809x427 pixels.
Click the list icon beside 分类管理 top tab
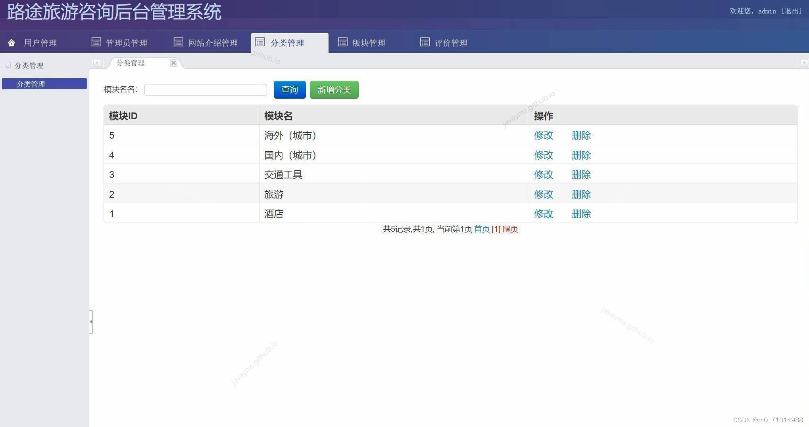260,42
